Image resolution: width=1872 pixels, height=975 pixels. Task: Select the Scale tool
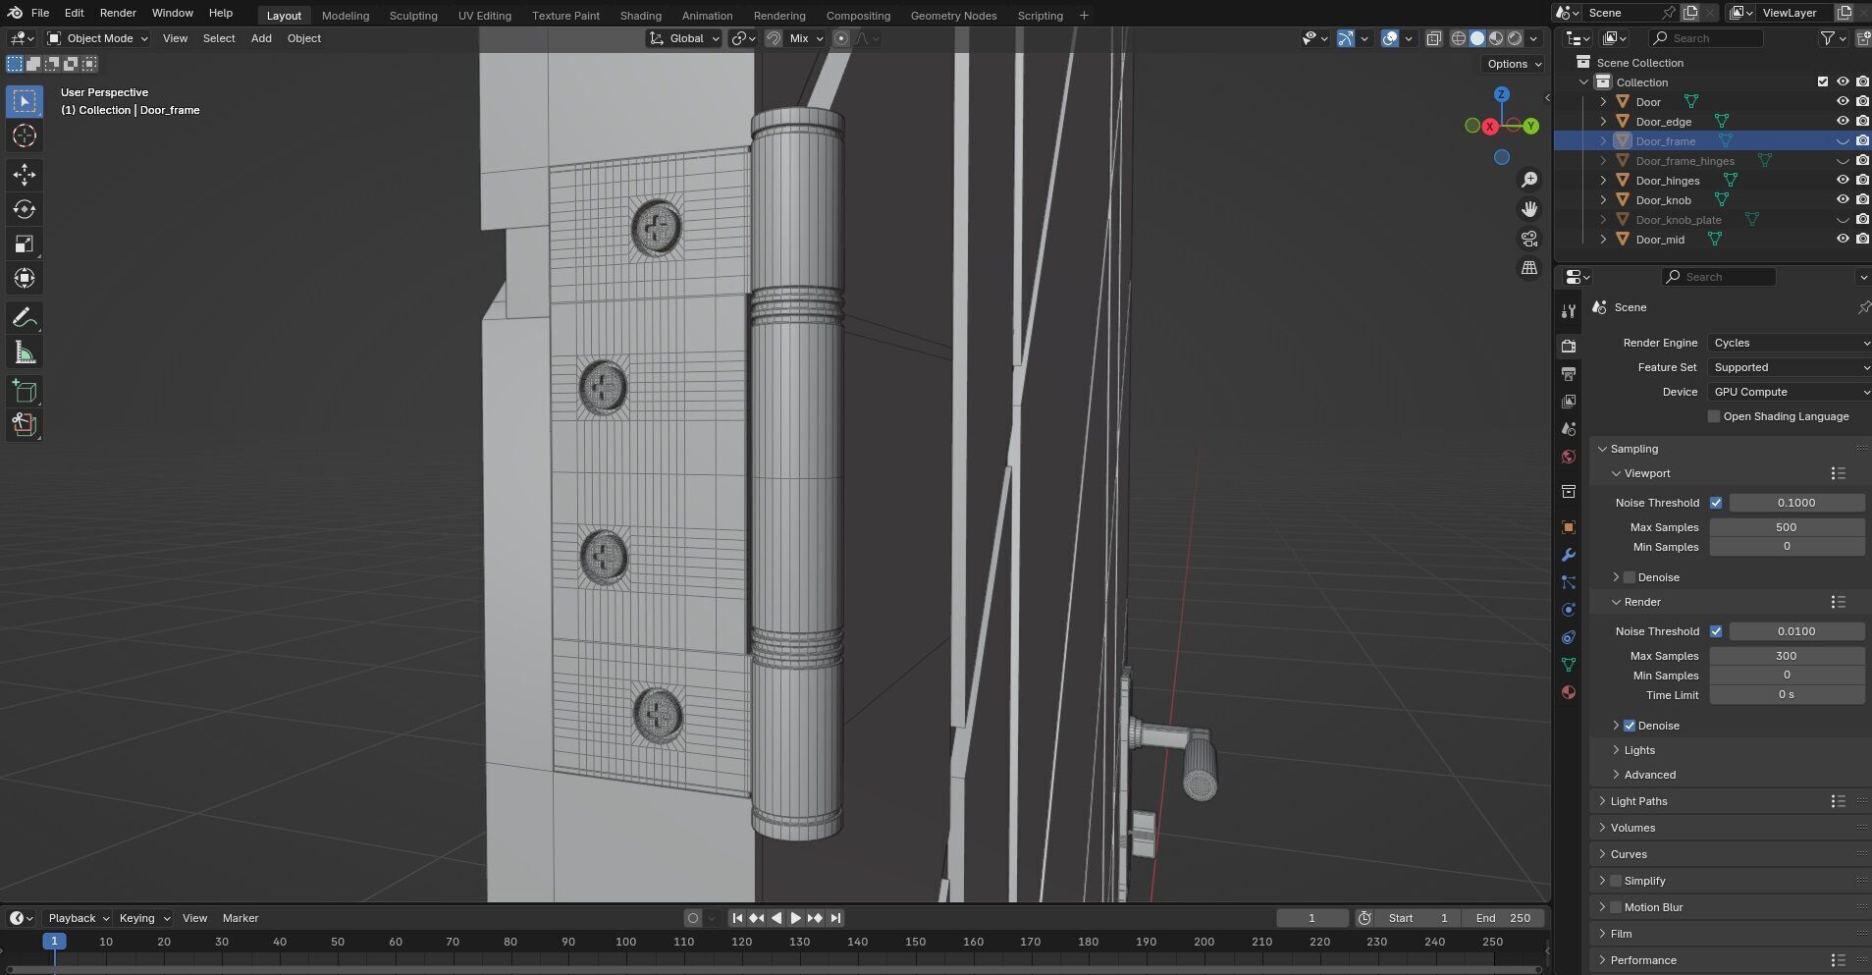point(25,244)
